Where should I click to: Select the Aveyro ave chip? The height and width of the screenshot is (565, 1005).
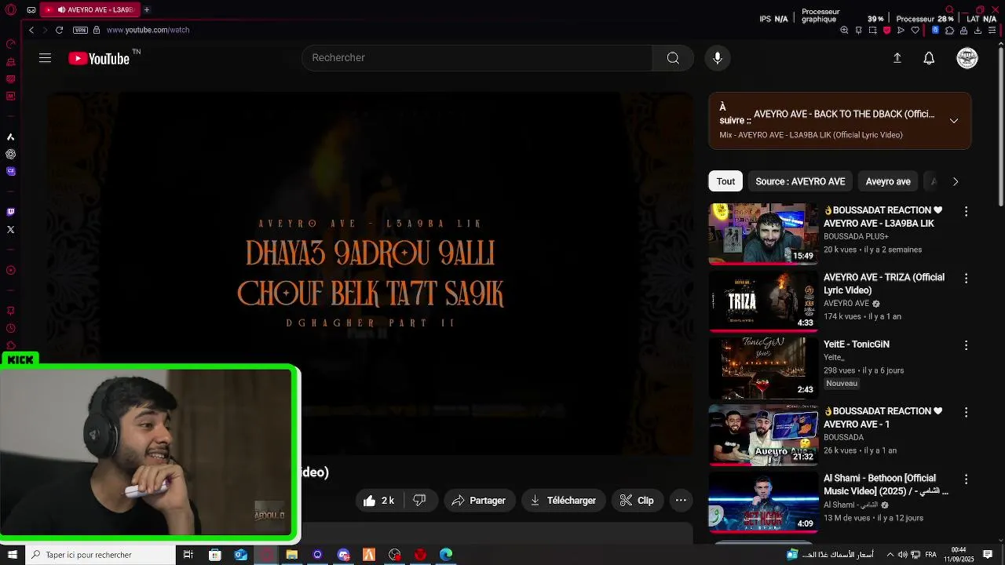pos(888,181)
